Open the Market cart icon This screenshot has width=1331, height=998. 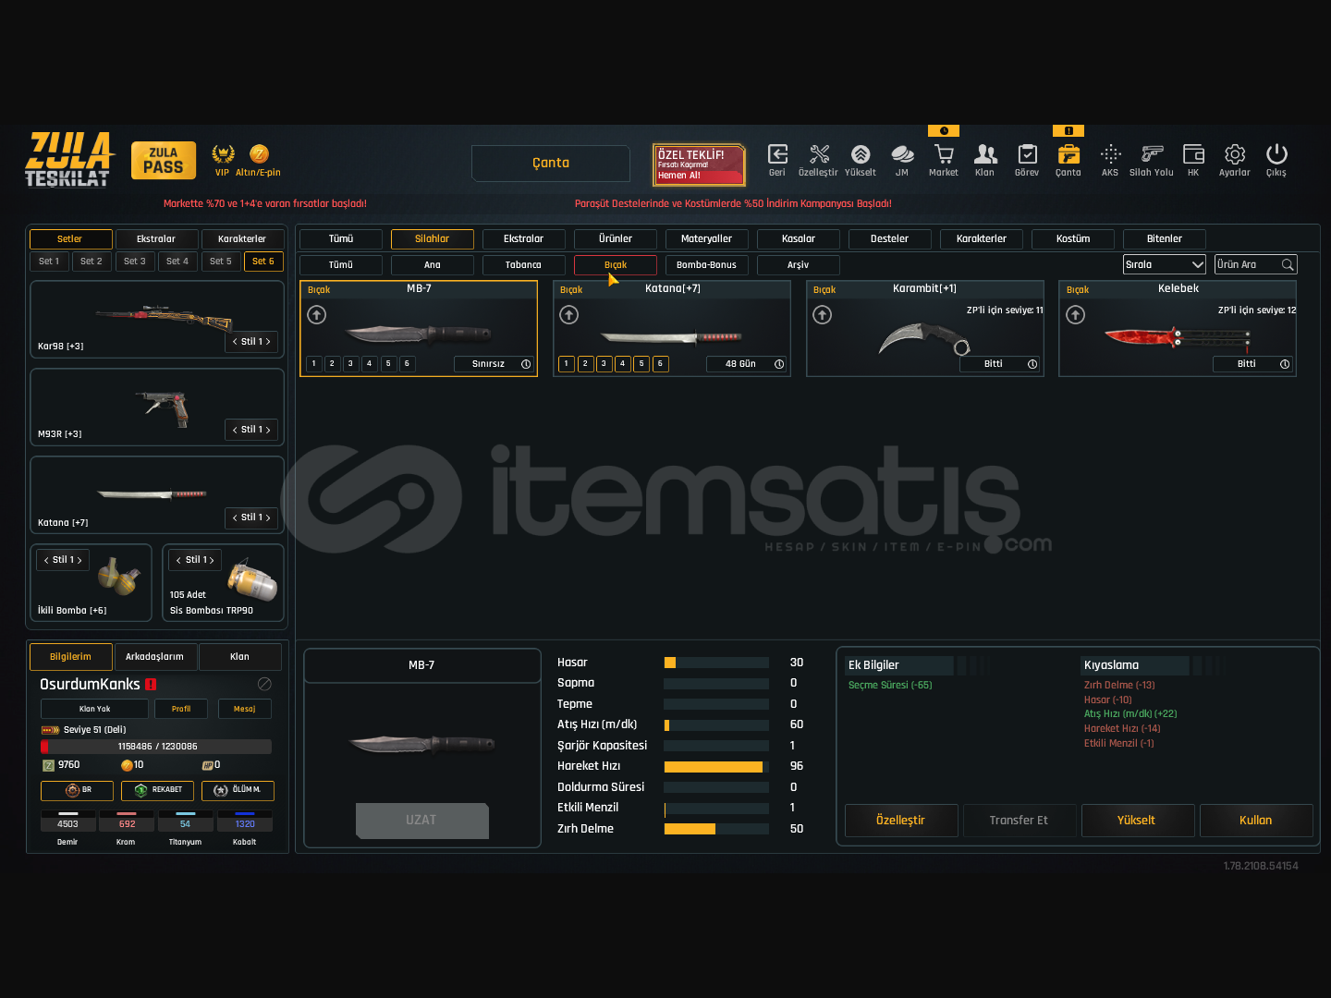(944, 154)
